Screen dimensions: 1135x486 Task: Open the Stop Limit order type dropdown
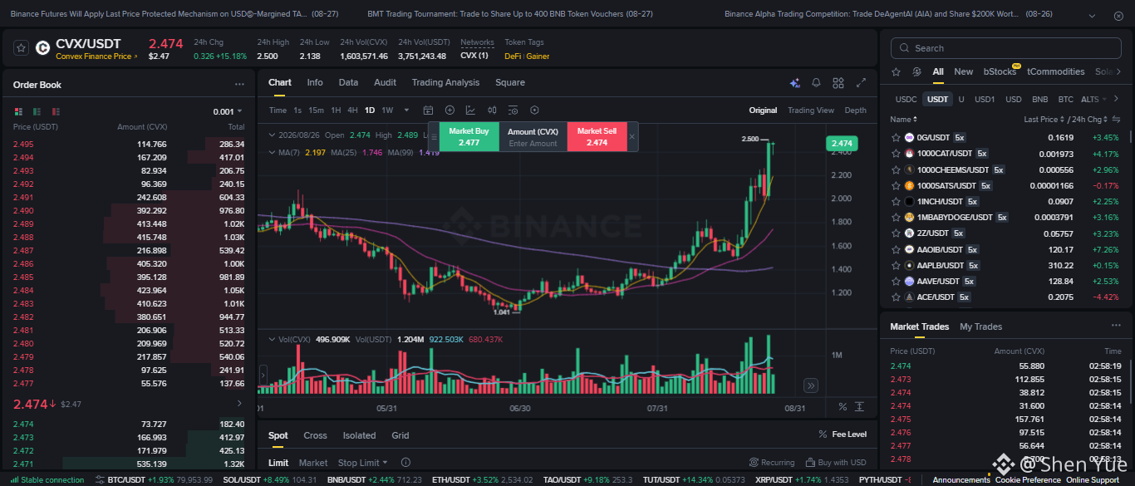362,463
